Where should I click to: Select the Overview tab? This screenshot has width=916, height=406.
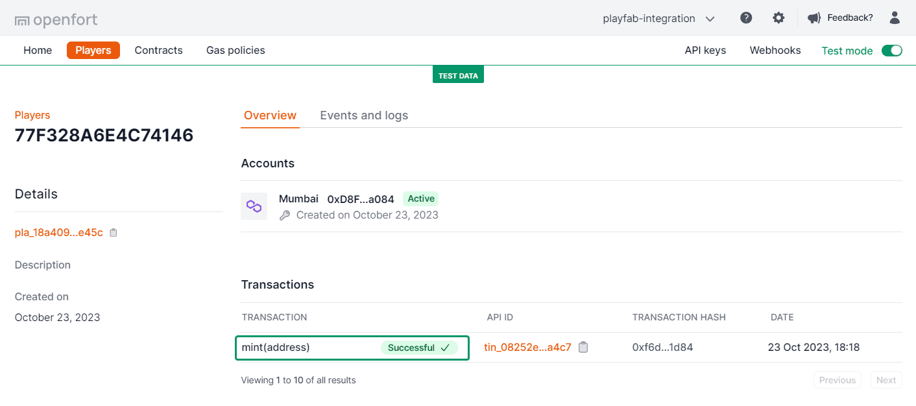tap(270, 115)
